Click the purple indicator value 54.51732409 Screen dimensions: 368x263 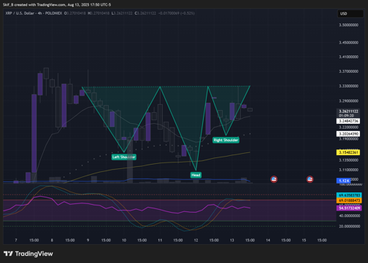coord(349,208)
